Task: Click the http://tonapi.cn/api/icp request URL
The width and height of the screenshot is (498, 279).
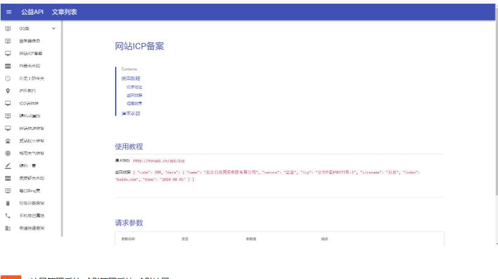Action: coord(158,160)
